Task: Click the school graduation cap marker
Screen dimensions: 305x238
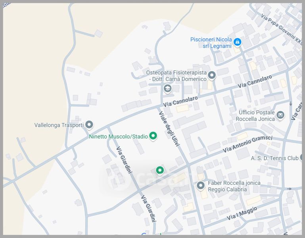Action: click(x=167, y=88)
